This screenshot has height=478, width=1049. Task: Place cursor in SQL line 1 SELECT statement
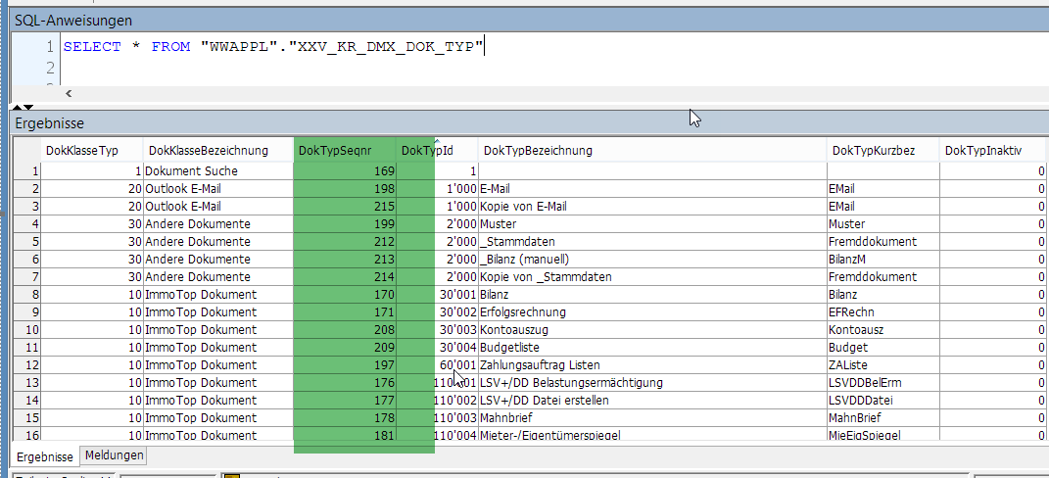(273, 47)
